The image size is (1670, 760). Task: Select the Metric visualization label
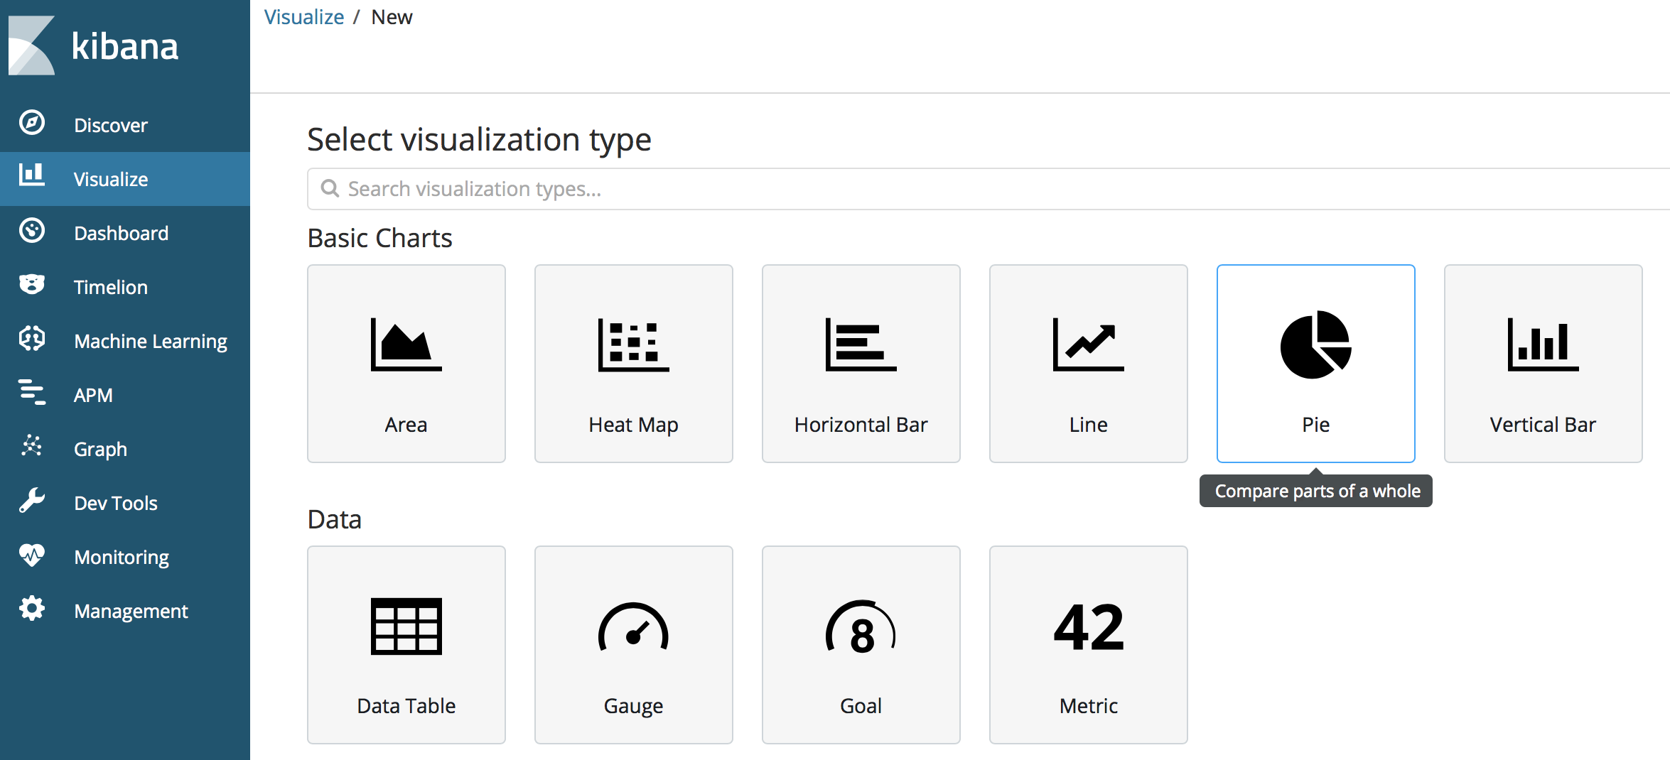[1088, 706]
